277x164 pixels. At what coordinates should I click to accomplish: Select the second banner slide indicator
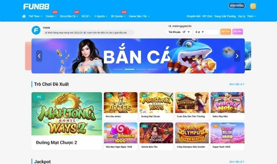[x=129, y=69]
